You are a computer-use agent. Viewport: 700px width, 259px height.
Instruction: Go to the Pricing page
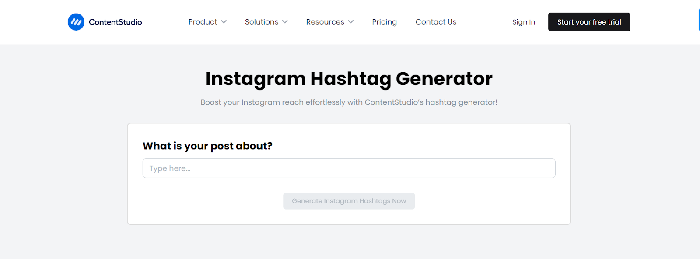(385, 22)
